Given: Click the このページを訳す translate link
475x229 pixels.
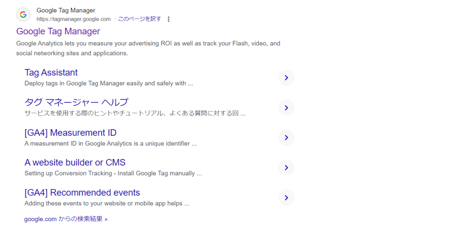Looking at the screenshot, I should click(140, 19).
